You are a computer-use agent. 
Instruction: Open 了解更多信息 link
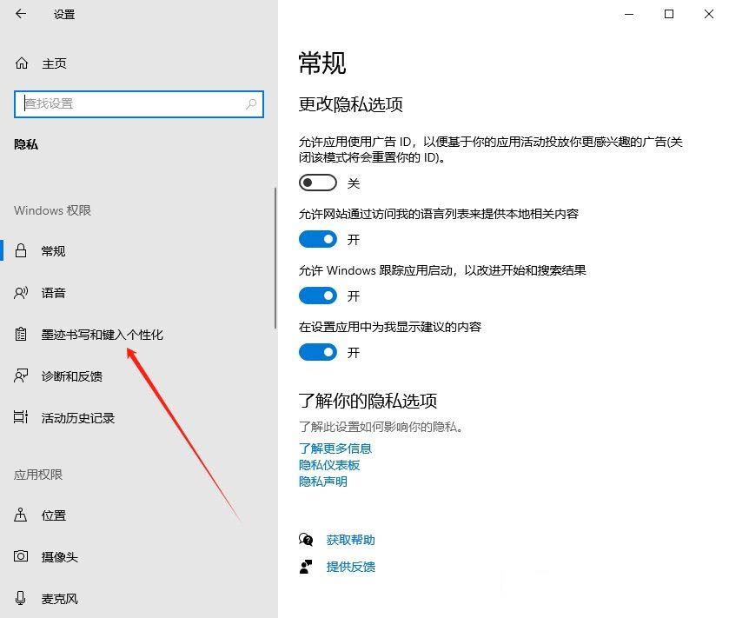[x=335, y=449]
